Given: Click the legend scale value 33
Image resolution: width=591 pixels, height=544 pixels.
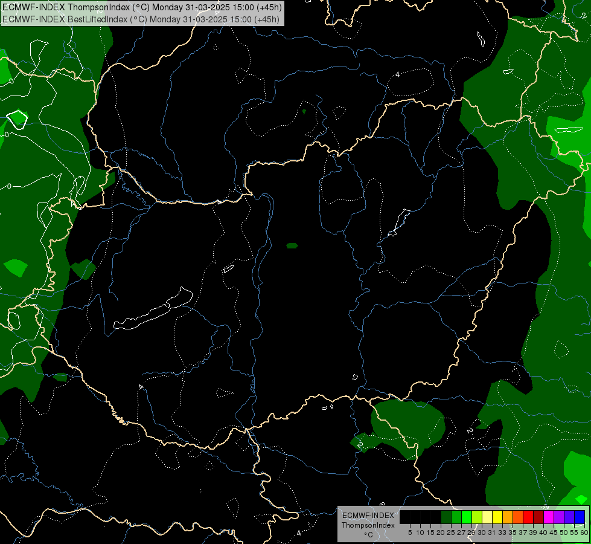Looking at the screenshot, I should click(502, 533).
